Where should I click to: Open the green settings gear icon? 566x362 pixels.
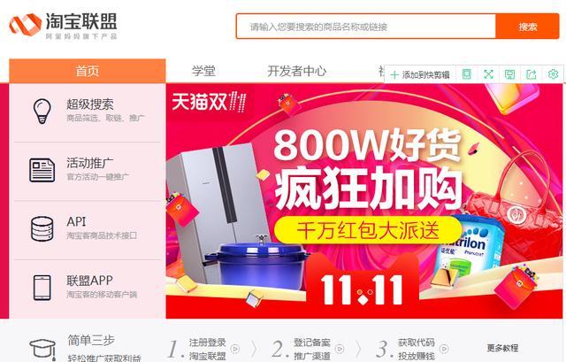553,74
